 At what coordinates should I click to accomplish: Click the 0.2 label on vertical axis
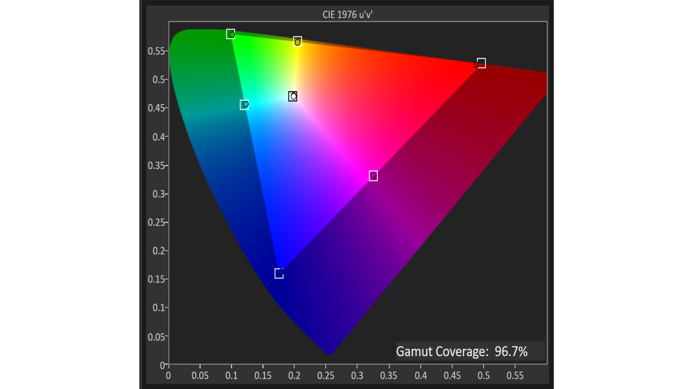coord(158,251)
